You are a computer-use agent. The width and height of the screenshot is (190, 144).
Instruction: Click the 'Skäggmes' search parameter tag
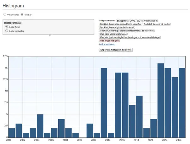(122, 21)
